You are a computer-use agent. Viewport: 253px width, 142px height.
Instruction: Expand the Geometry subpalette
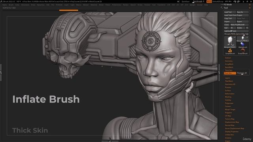(228, 61)
